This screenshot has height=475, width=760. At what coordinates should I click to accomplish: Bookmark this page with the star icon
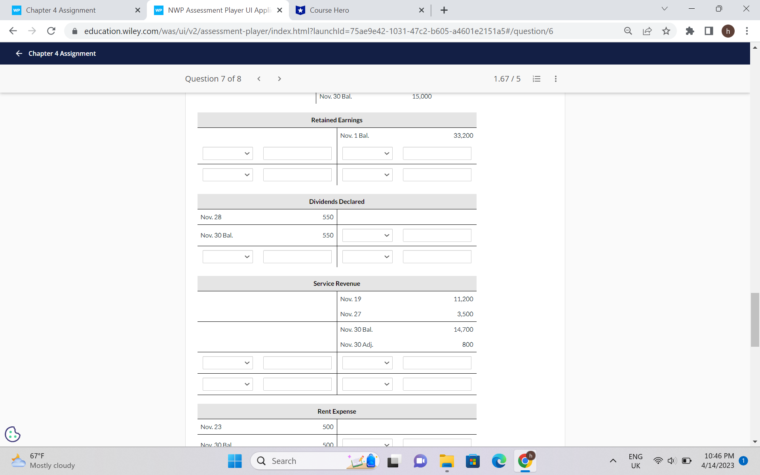[x=667, y=31]
